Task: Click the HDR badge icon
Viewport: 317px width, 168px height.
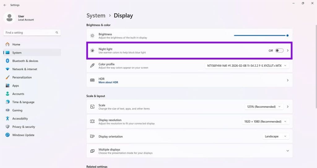Action: 92,80
